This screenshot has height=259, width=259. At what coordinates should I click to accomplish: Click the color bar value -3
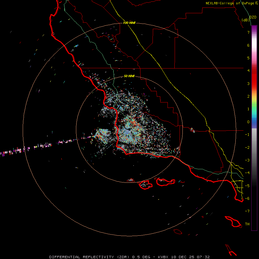pyautogui.click(x=247, y=160)
